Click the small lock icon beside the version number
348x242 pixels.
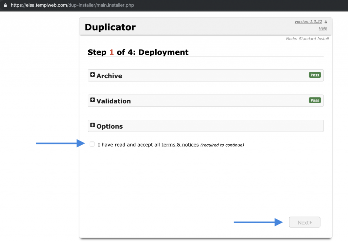[326, 22]
